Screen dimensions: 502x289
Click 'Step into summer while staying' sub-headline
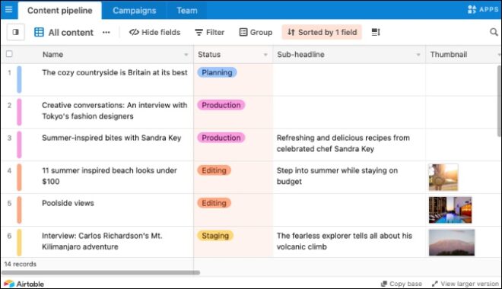(x=337, y=176)
